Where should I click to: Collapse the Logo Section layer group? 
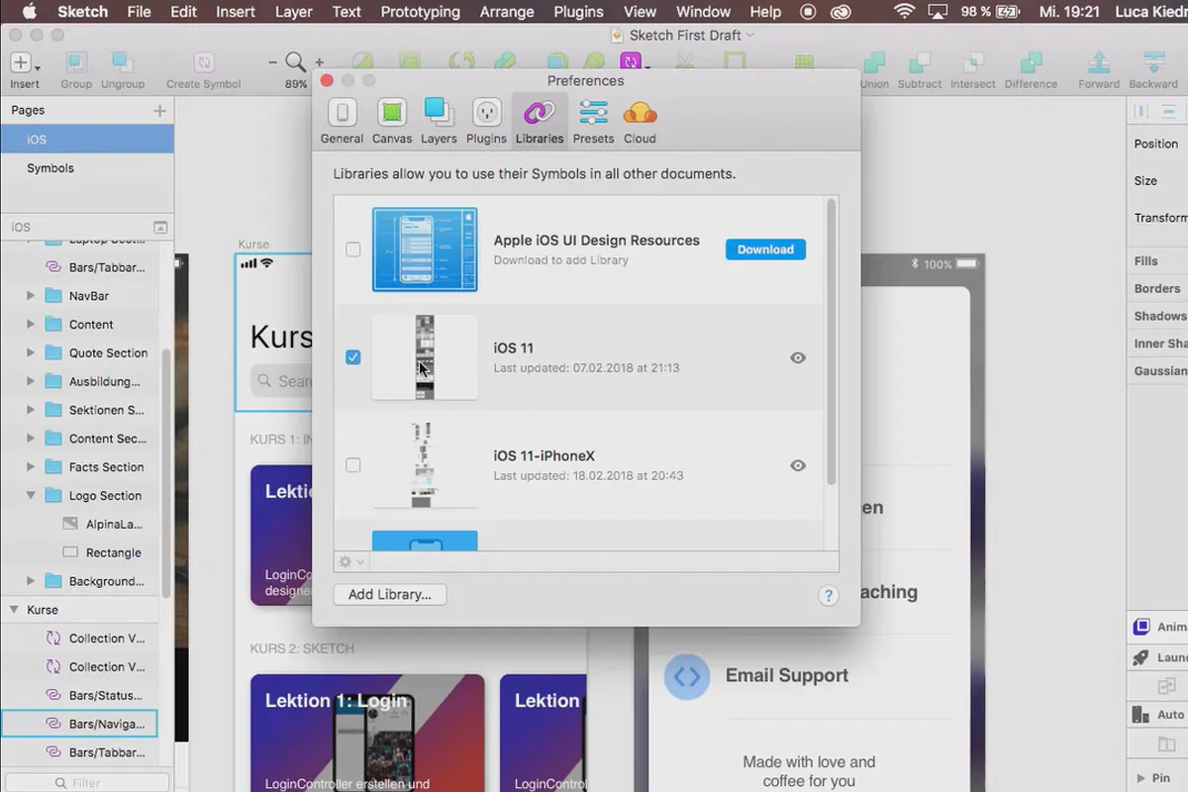(31, 496)
